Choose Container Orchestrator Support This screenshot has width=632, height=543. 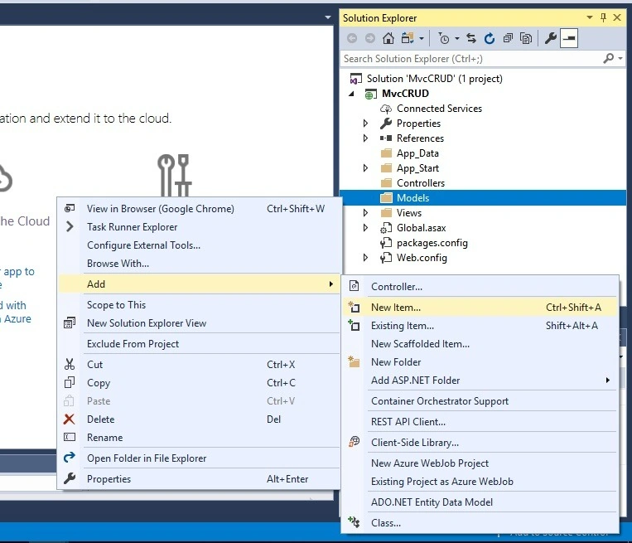tap(480, 401)
